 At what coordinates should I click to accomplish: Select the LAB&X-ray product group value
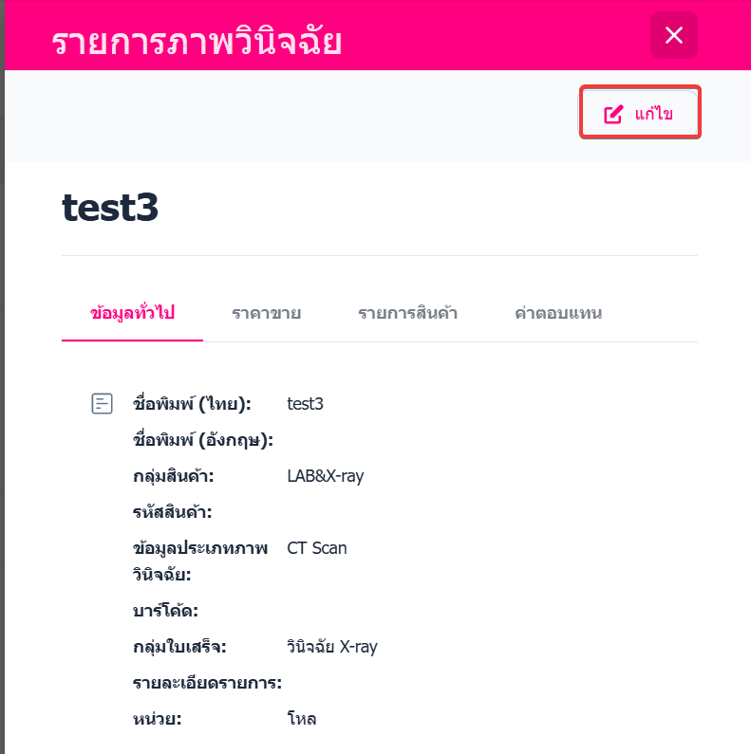(x=325, y=476)
